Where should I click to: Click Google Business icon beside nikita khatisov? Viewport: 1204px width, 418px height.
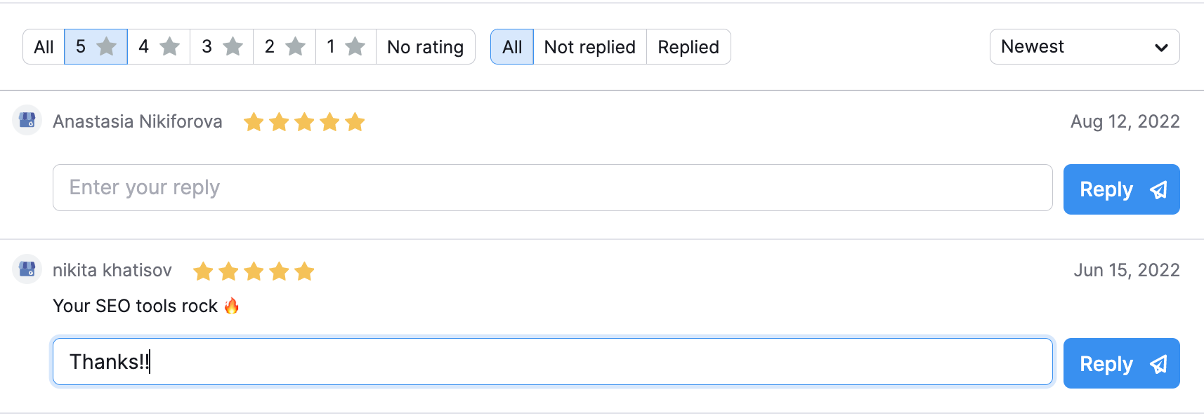tap(27, 269)
